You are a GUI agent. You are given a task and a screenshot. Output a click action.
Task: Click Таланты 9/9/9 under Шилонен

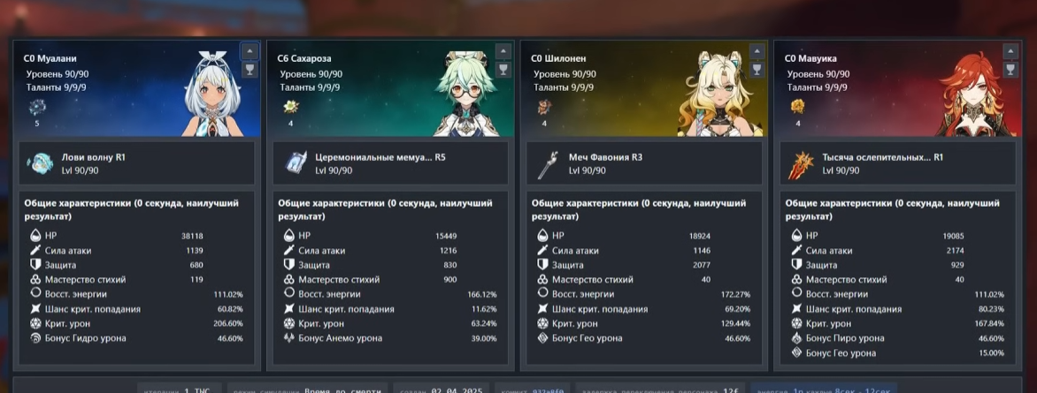(x=564, y=87)
